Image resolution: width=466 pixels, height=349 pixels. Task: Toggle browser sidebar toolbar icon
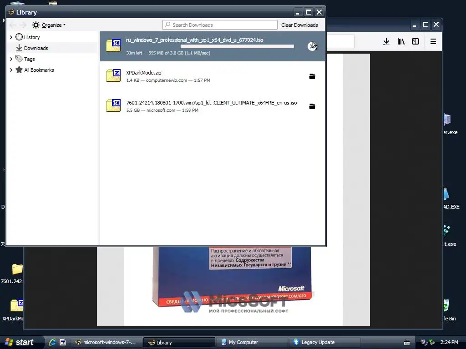[x=415, y=41]
